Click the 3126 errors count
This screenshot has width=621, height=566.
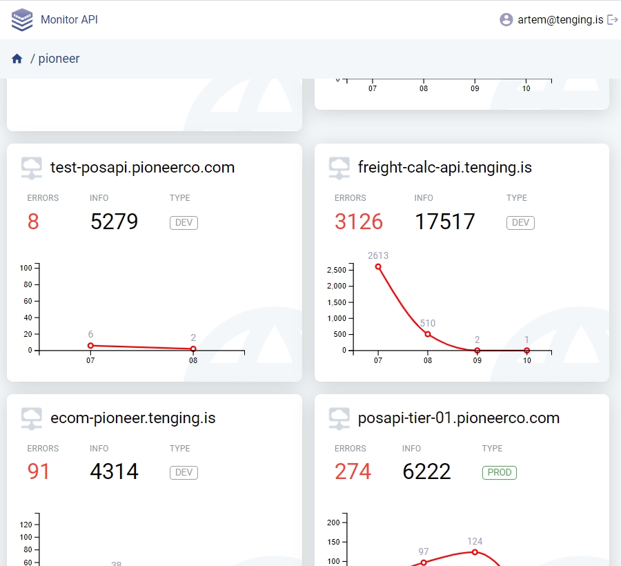pos(359,222)
